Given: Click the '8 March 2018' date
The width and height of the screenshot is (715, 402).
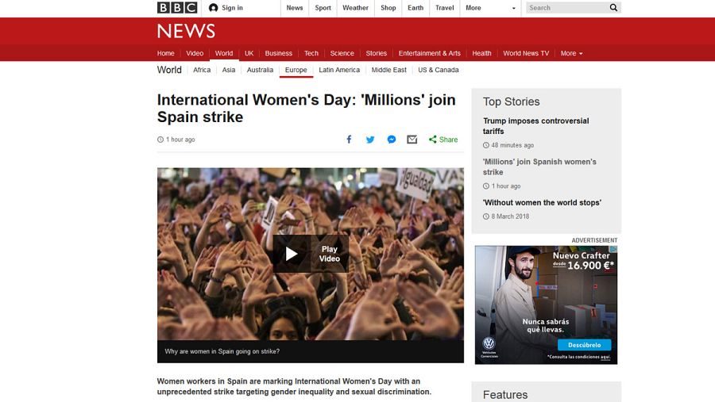Looking at the screenshot, I should [x=510, y=216].
